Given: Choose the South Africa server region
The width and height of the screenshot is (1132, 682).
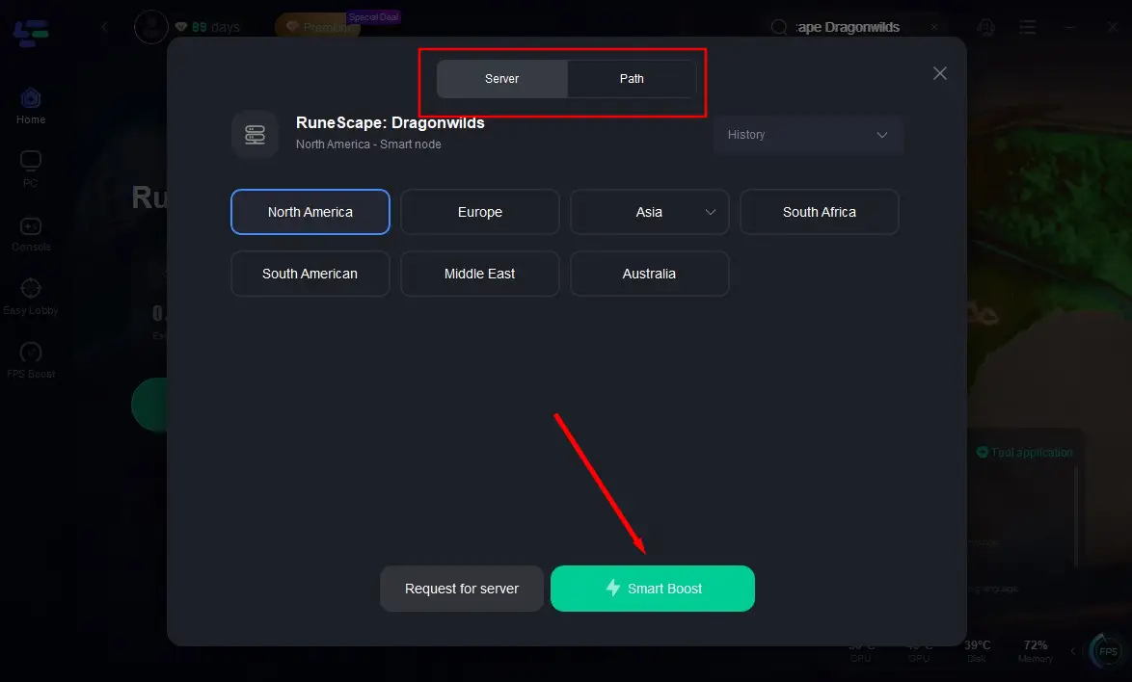Looking at the screenshot, I should pos(820,212).
